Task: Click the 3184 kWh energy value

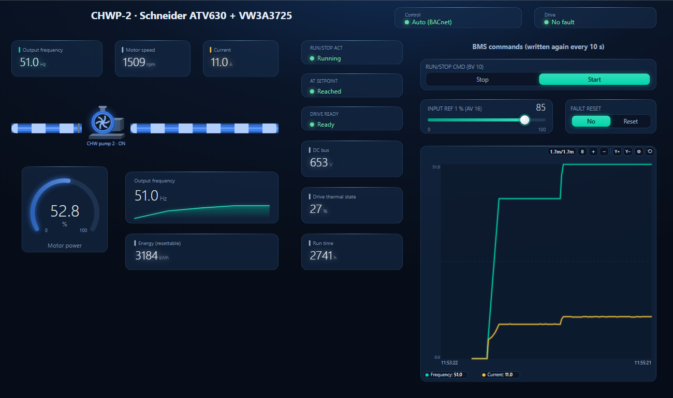Action: pyautogui.click(x=152, y=256)
